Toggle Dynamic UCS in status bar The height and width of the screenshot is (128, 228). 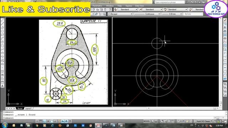pyautogui.click(x=59, y=121)
